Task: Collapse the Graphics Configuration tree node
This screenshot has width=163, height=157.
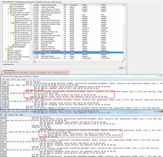Action: point(11,15)
